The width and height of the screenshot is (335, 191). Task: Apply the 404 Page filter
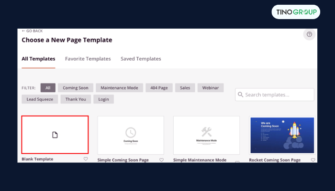click(158, 88)
